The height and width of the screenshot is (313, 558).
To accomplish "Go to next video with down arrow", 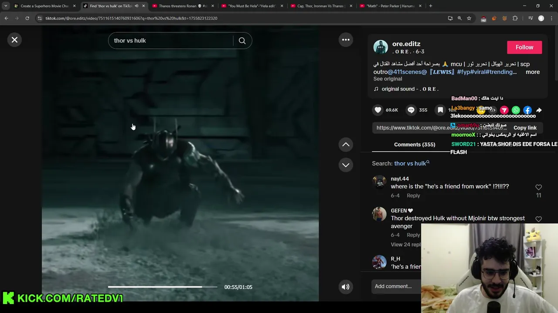I will coord(346,165).
